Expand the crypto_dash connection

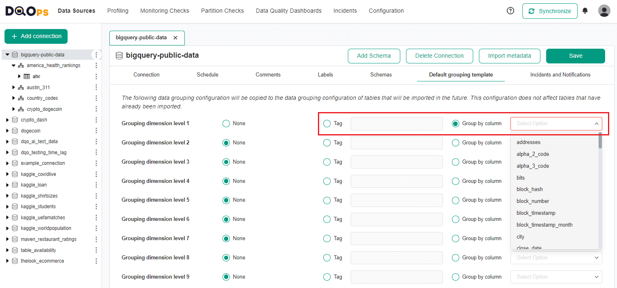click(x=7, y=120)
